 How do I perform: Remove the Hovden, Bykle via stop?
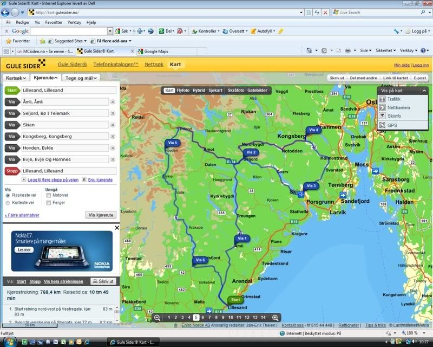coord(113,148)
